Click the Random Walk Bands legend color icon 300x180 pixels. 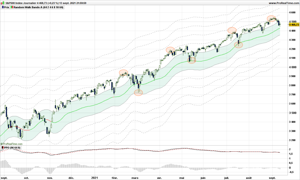pos(12,7)
